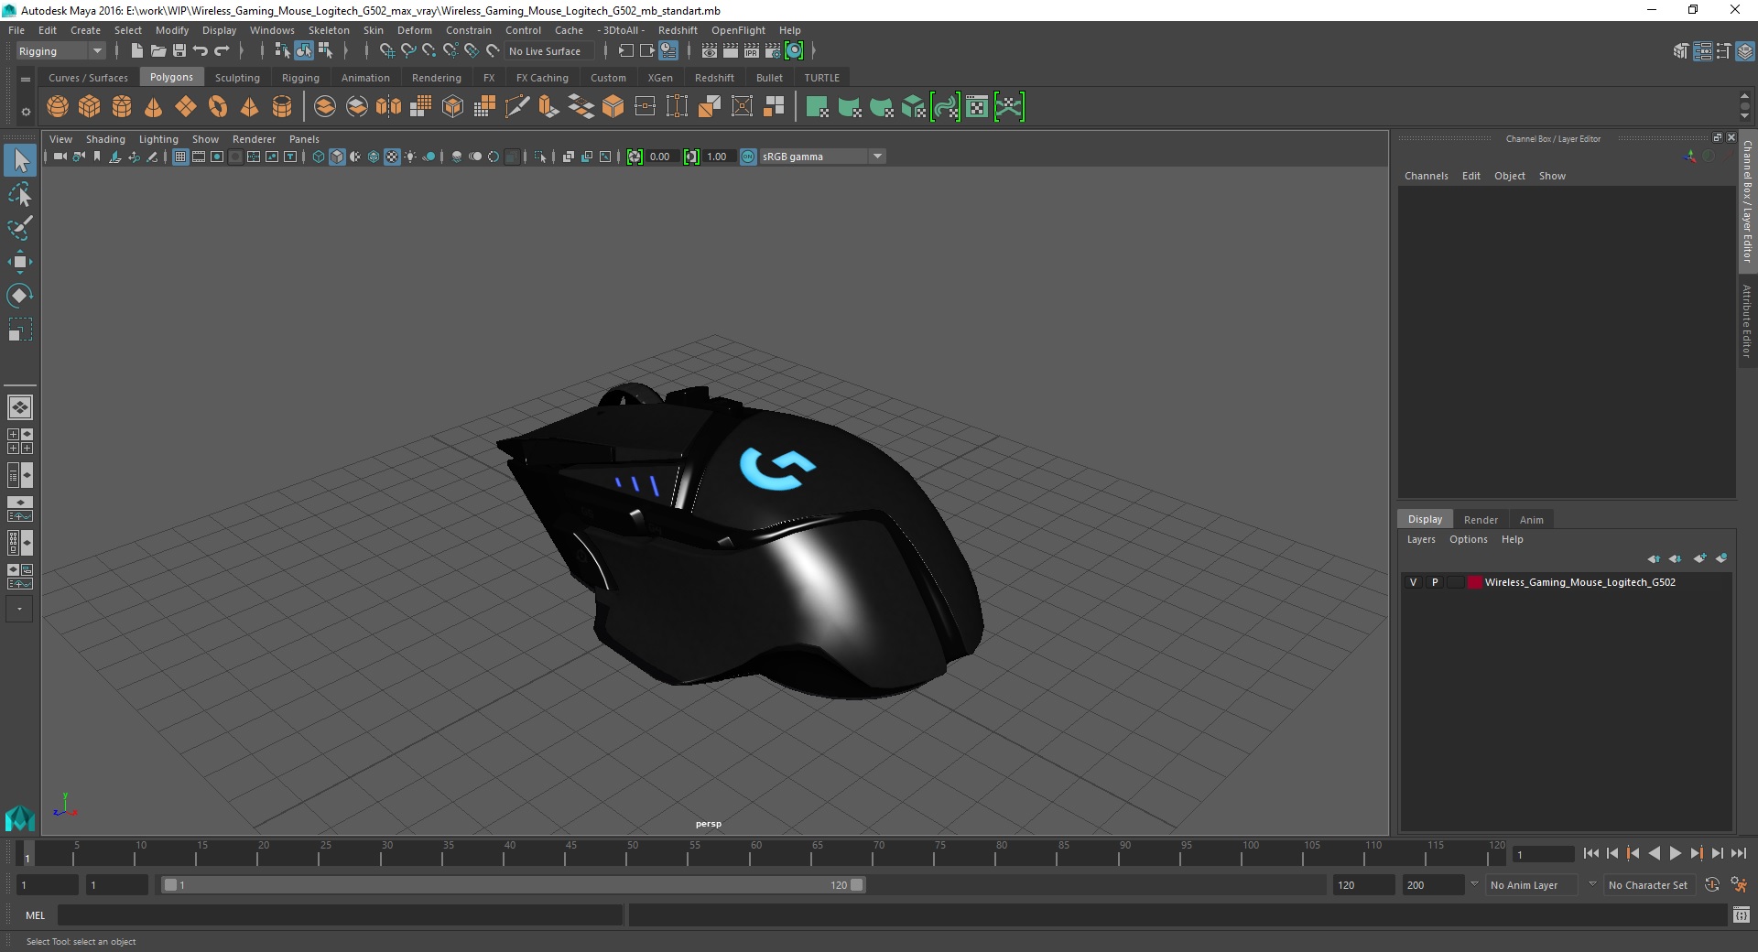1758x952 pixels.
Task: Click the range slider handle at 120
Action: point(856,885)
